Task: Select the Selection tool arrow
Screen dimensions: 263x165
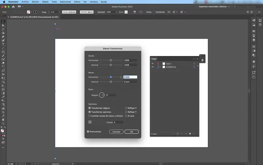Action: coord(3,21)
